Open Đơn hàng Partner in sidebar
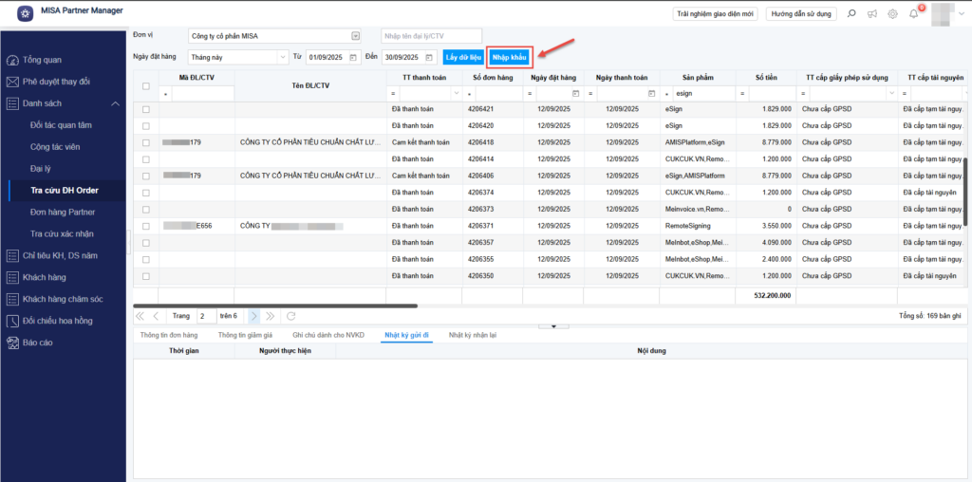 (63, 212)
